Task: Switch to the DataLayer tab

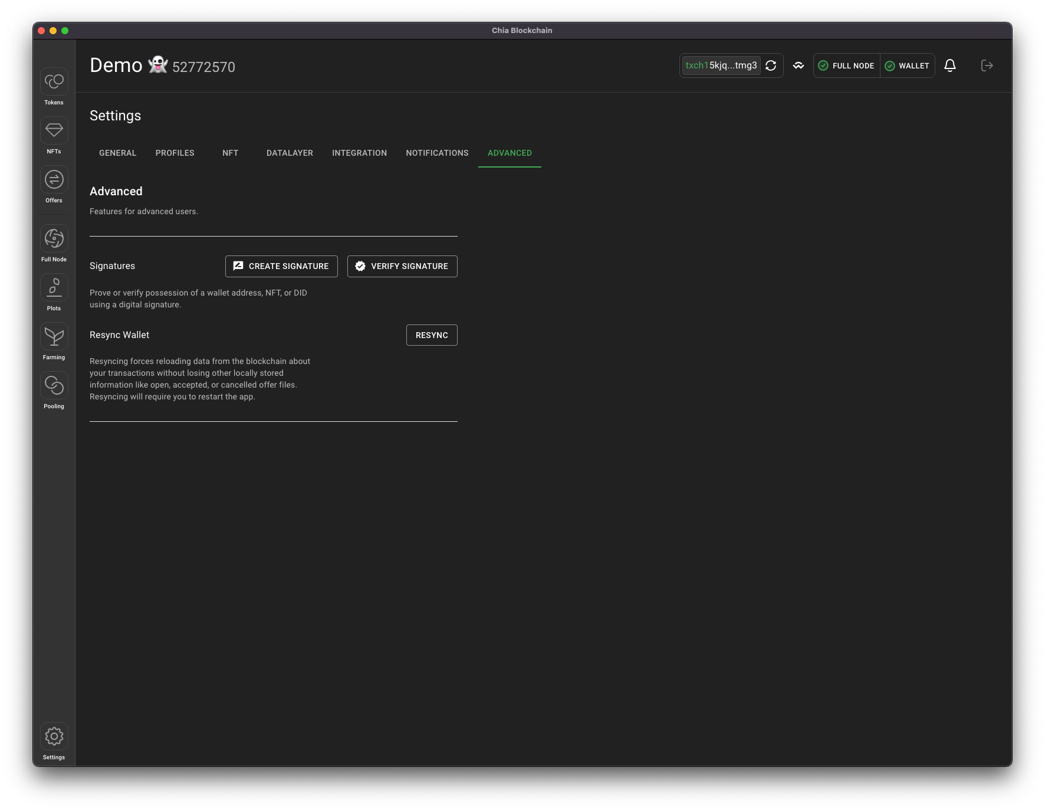Action: coord(290,153)
